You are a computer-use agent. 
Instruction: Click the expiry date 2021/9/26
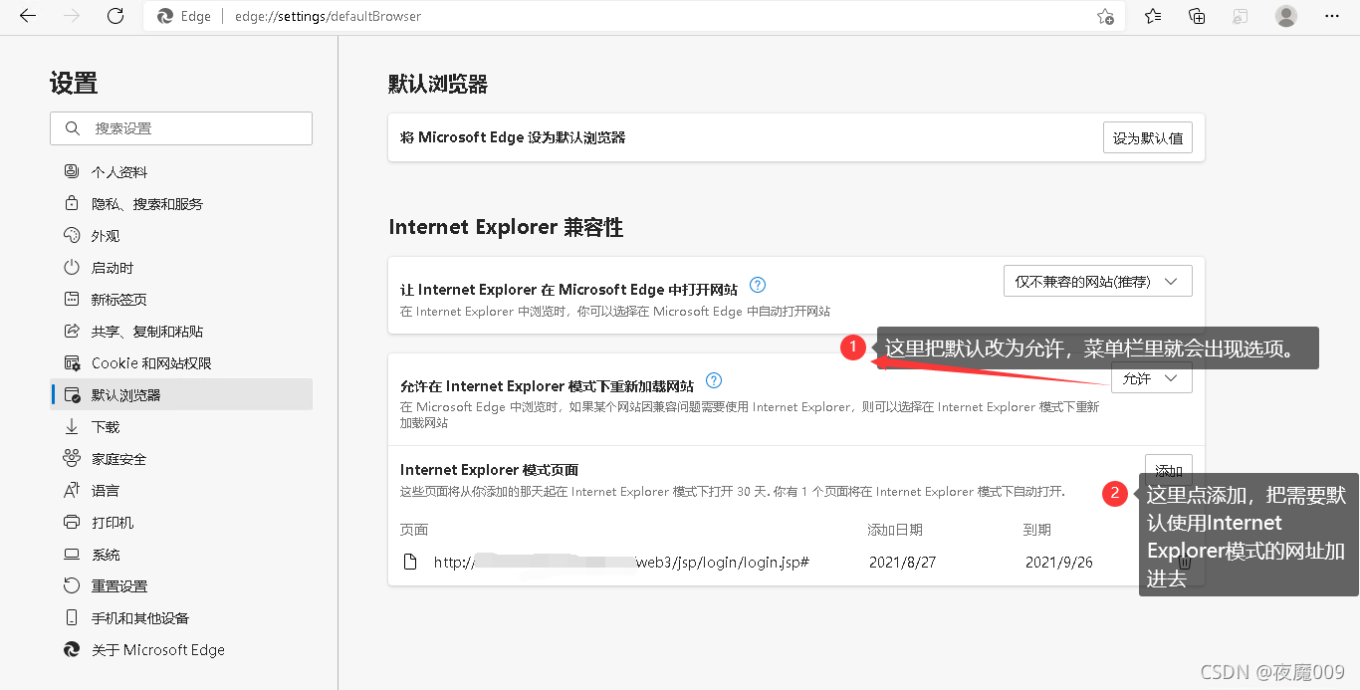(x=1058, y=563)
